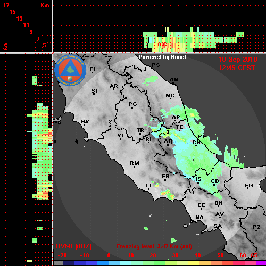This screenshot has width=266, height=266.
Task: Click the '60' dBZ scale value
Action: coord(243,255)
